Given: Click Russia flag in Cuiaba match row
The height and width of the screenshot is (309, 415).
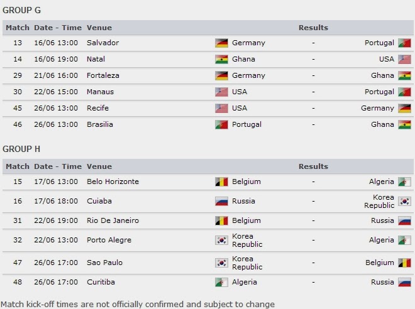Looking at the screenshot, I should (221, 202).
